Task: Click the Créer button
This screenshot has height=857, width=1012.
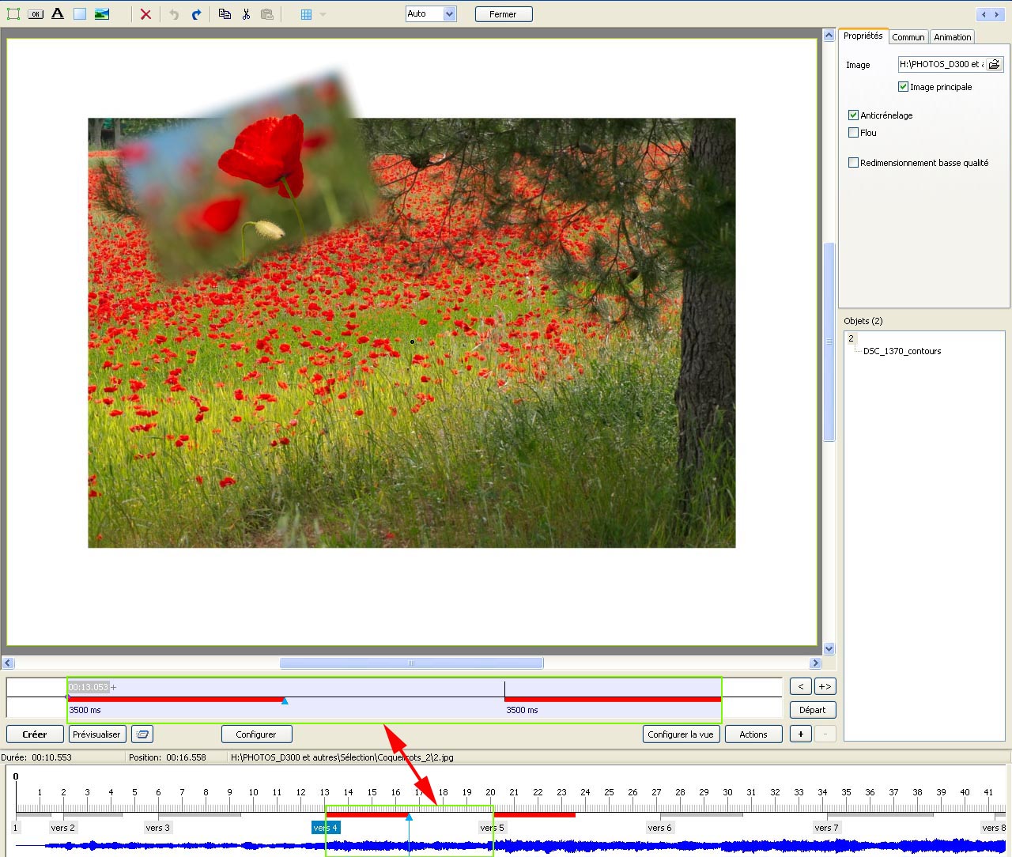Action: (x=35, y=734)
